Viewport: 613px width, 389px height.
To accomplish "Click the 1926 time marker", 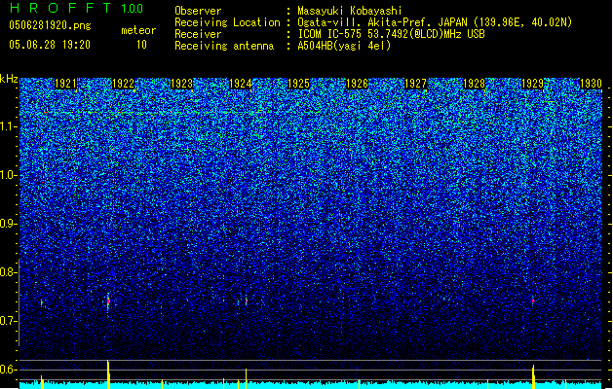I will [358, 84].
